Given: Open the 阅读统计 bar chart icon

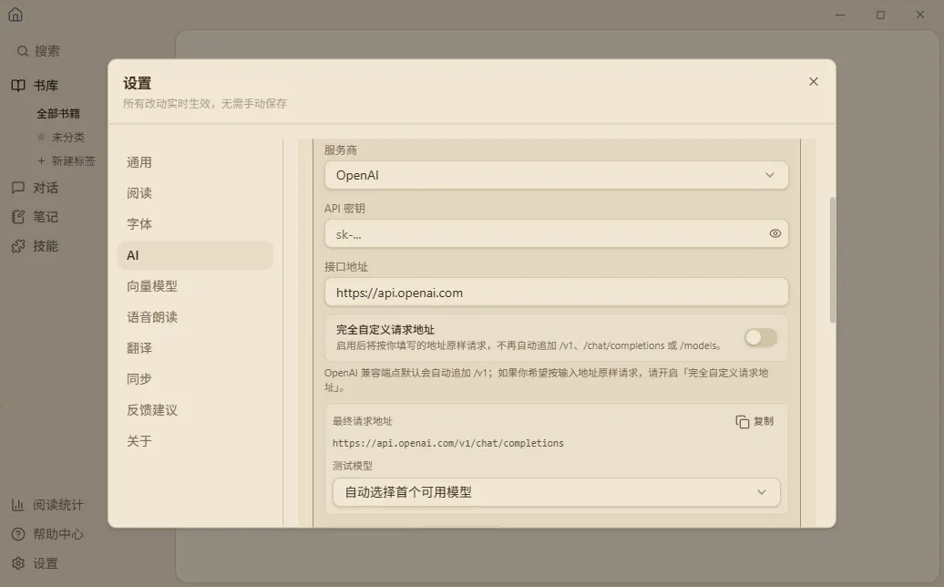Looking at the screenshot, I should tap(18, 505).
